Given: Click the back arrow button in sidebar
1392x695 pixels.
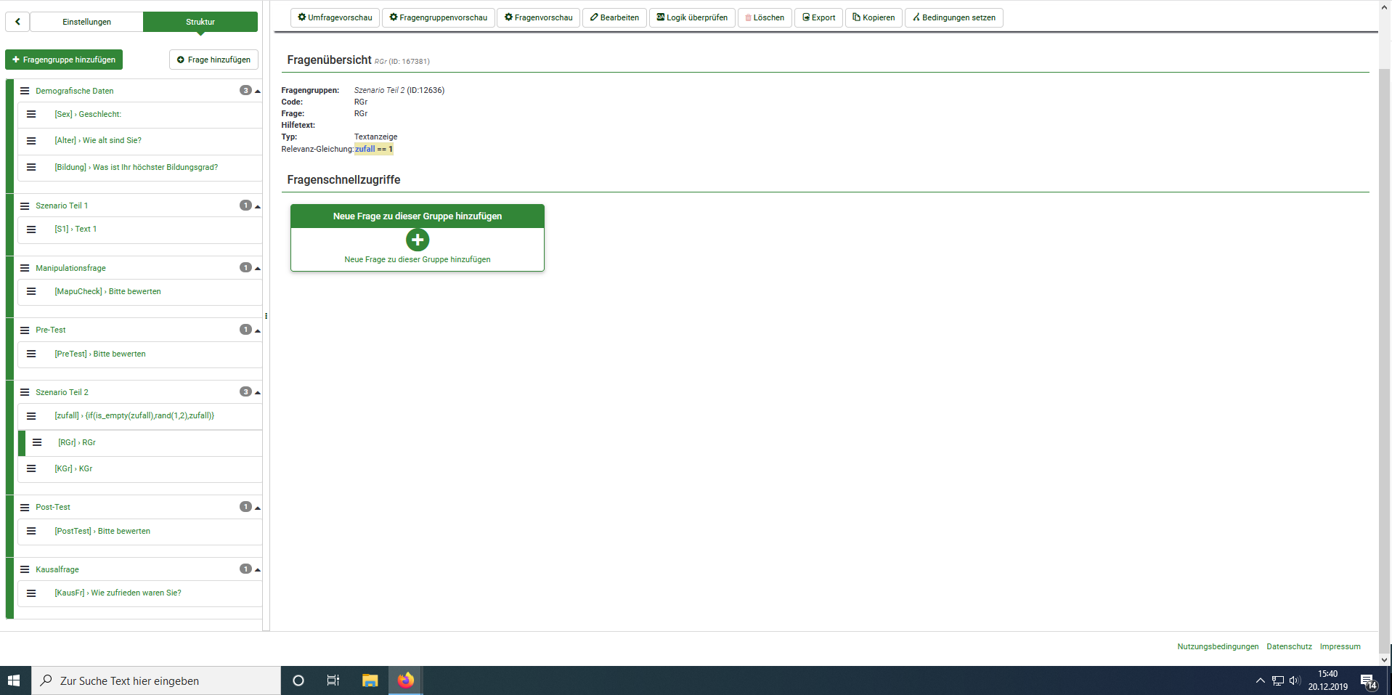Looking at the screenshot, I should [x=17, y=22].
